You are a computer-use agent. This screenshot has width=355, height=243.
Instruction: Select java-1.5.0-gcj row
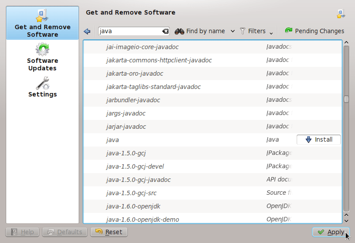212,153
